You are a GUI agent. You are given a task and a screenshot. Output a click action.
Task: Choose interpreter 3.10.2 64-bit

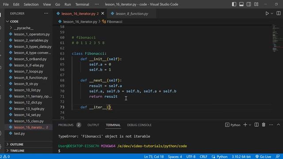click(241, 157)
